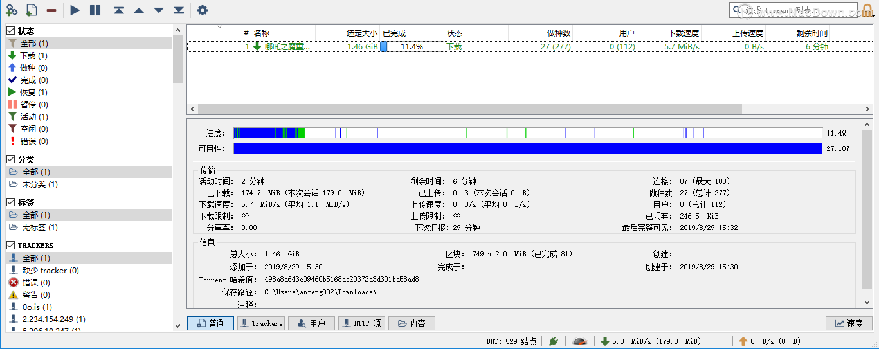Open the 普通 general tab
The image size is (879, 349).
[x=210, y=323]
